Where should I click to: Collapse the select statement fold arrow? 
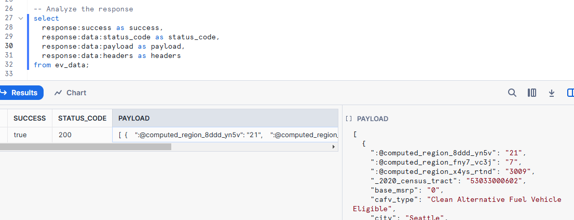[21, 18]
